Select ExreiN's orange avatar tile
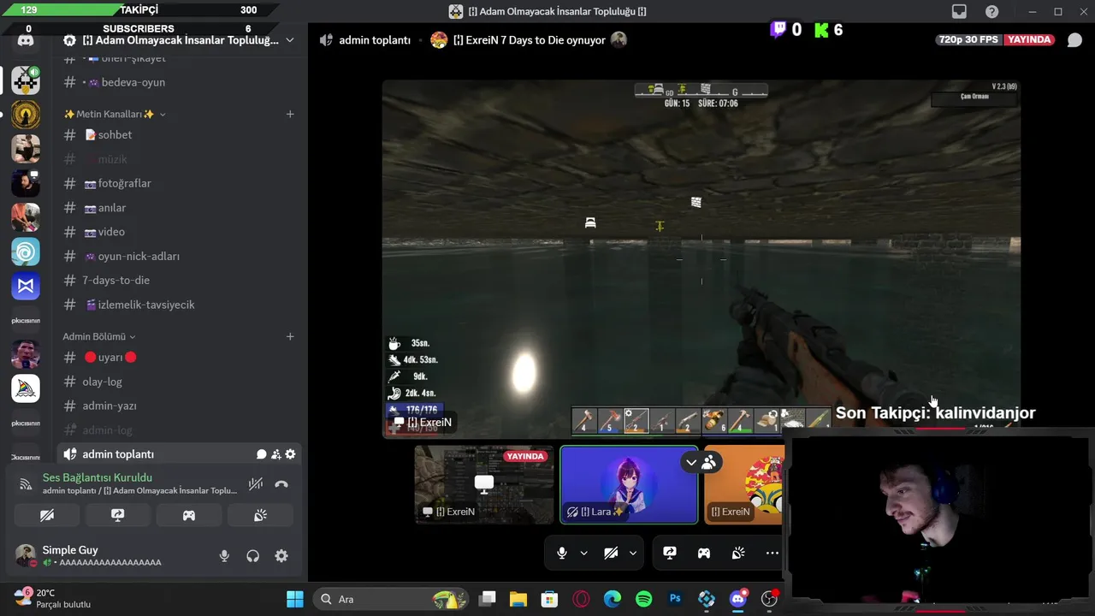1095x616 pixels. point(743,484)
